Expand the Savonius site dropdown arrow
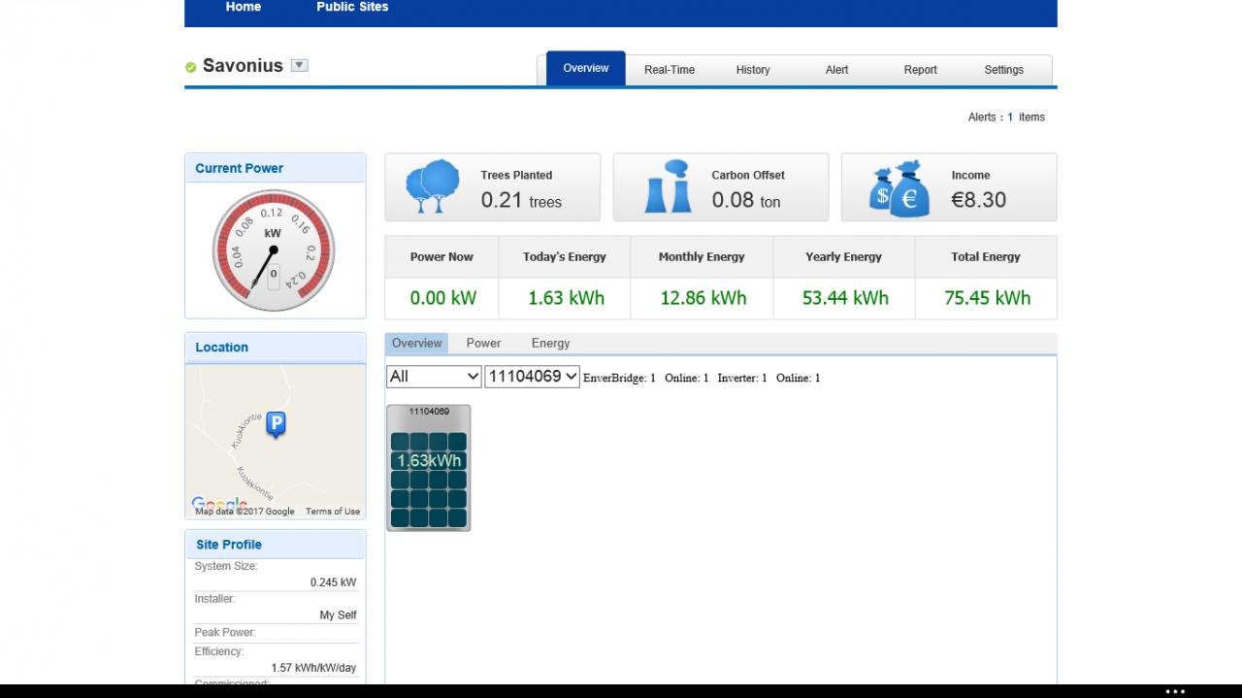Viewport: 1242px width, 698px height. click(x=300, y=66)
